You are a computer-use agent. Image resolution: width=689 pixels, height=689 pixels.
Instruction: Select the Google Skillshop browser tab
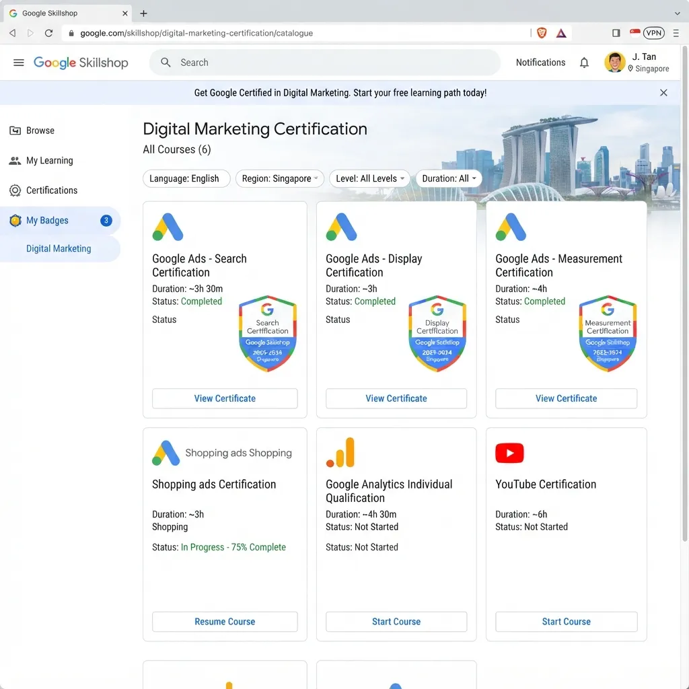[x=68, y=13]
